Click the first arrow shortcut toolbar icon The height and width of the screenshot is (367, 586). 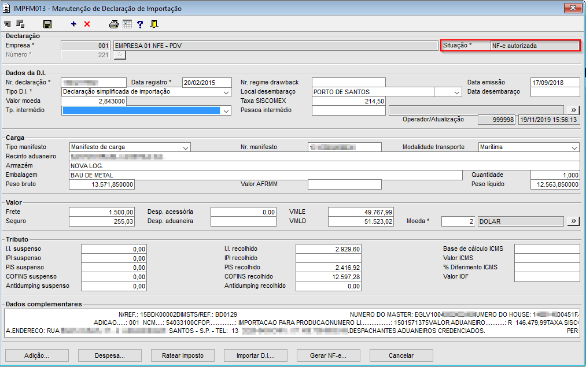(7, 24)
